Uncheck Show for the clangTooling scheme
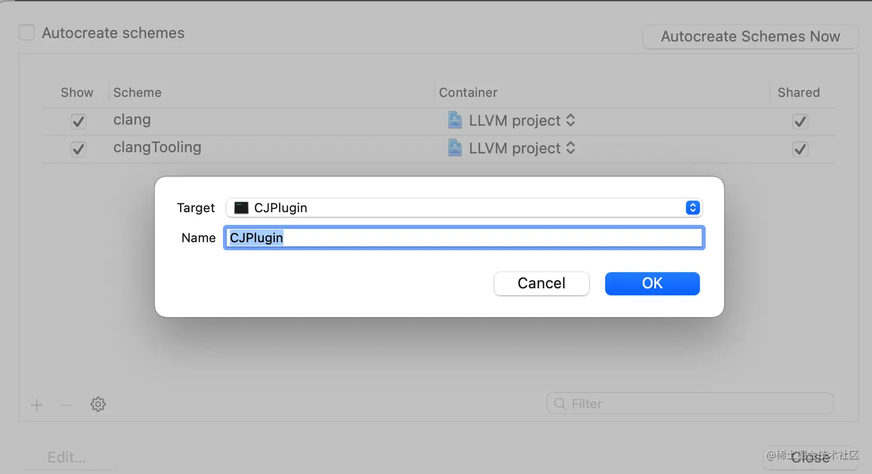 79,149
